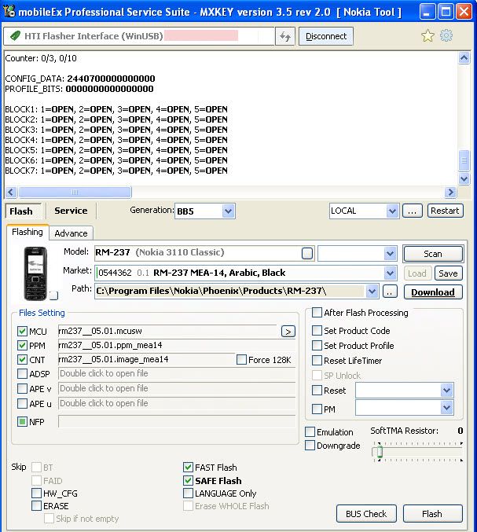Click the log horizontal scrollbar thumb
The width and height of the screenshot is (477, 532).
click(75, 193)
